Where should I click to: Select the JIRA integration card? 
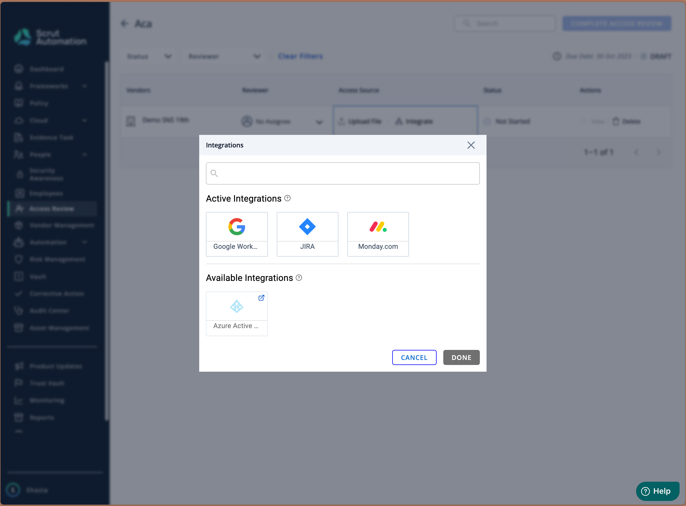point(307,234)
